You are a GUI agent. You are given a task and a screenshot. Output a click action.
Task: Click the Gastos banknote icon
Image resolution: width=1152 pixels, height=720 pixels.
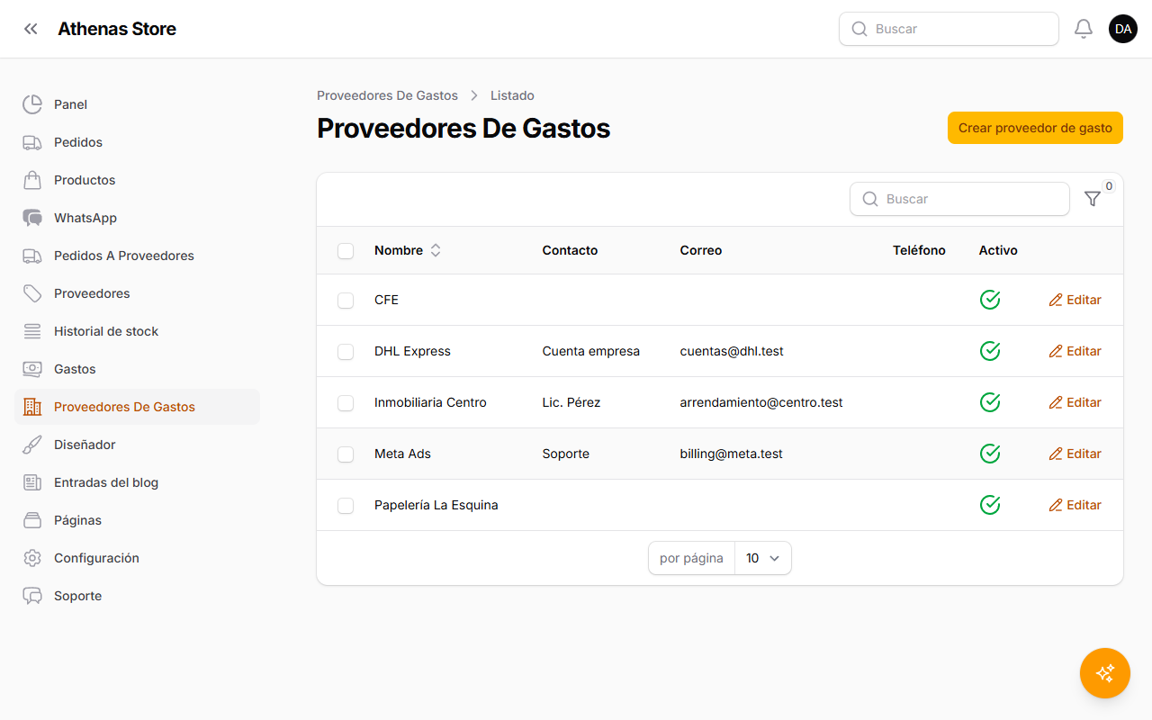click(x=32, y=369)
